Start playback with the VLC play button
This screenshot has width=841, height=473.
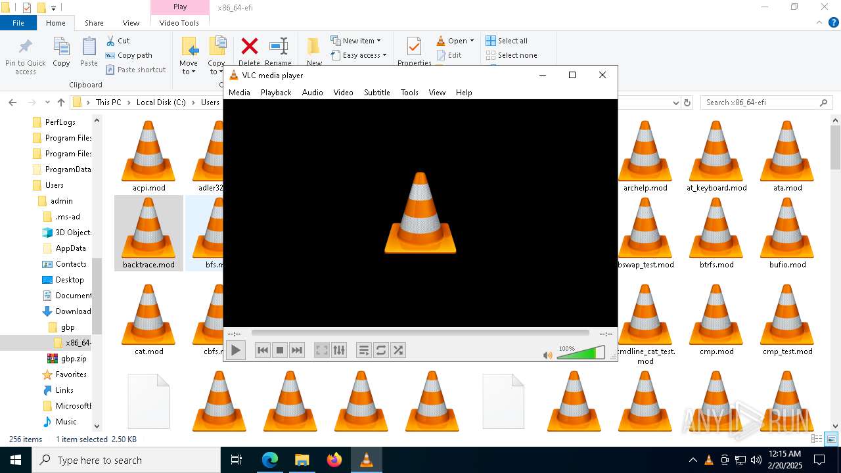click(235, 350)
